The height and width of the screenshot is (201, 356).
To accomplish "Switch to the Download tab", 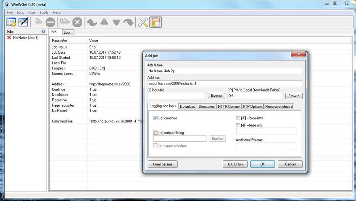I will [x=187, y=107].
